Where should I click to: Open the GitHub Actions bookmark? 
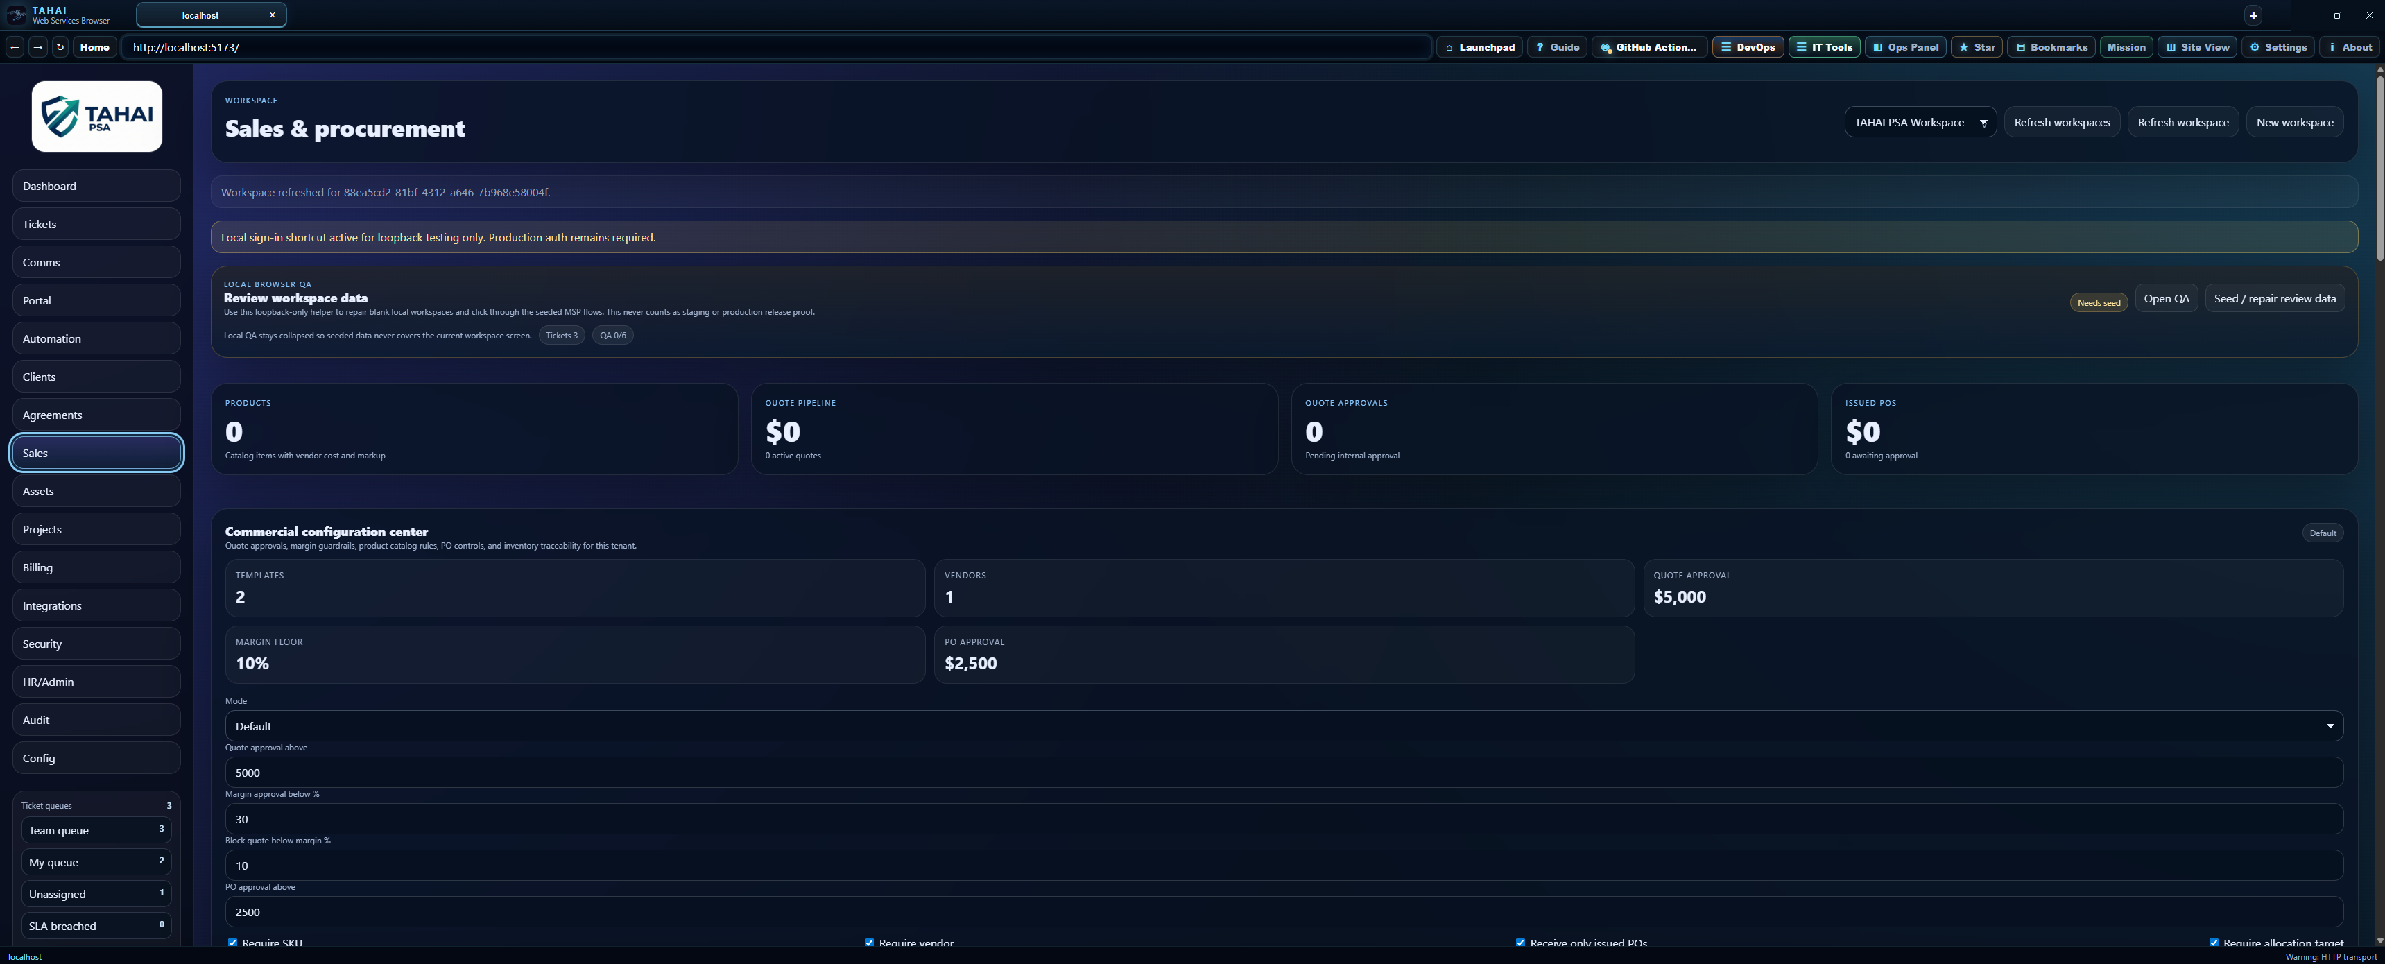click(x=1650, y=47)
